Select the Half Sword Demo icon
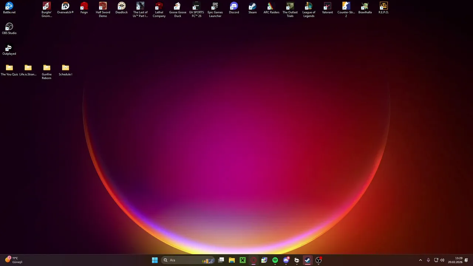The width and height of the screenshot is (473, 266). coord(103,10)
